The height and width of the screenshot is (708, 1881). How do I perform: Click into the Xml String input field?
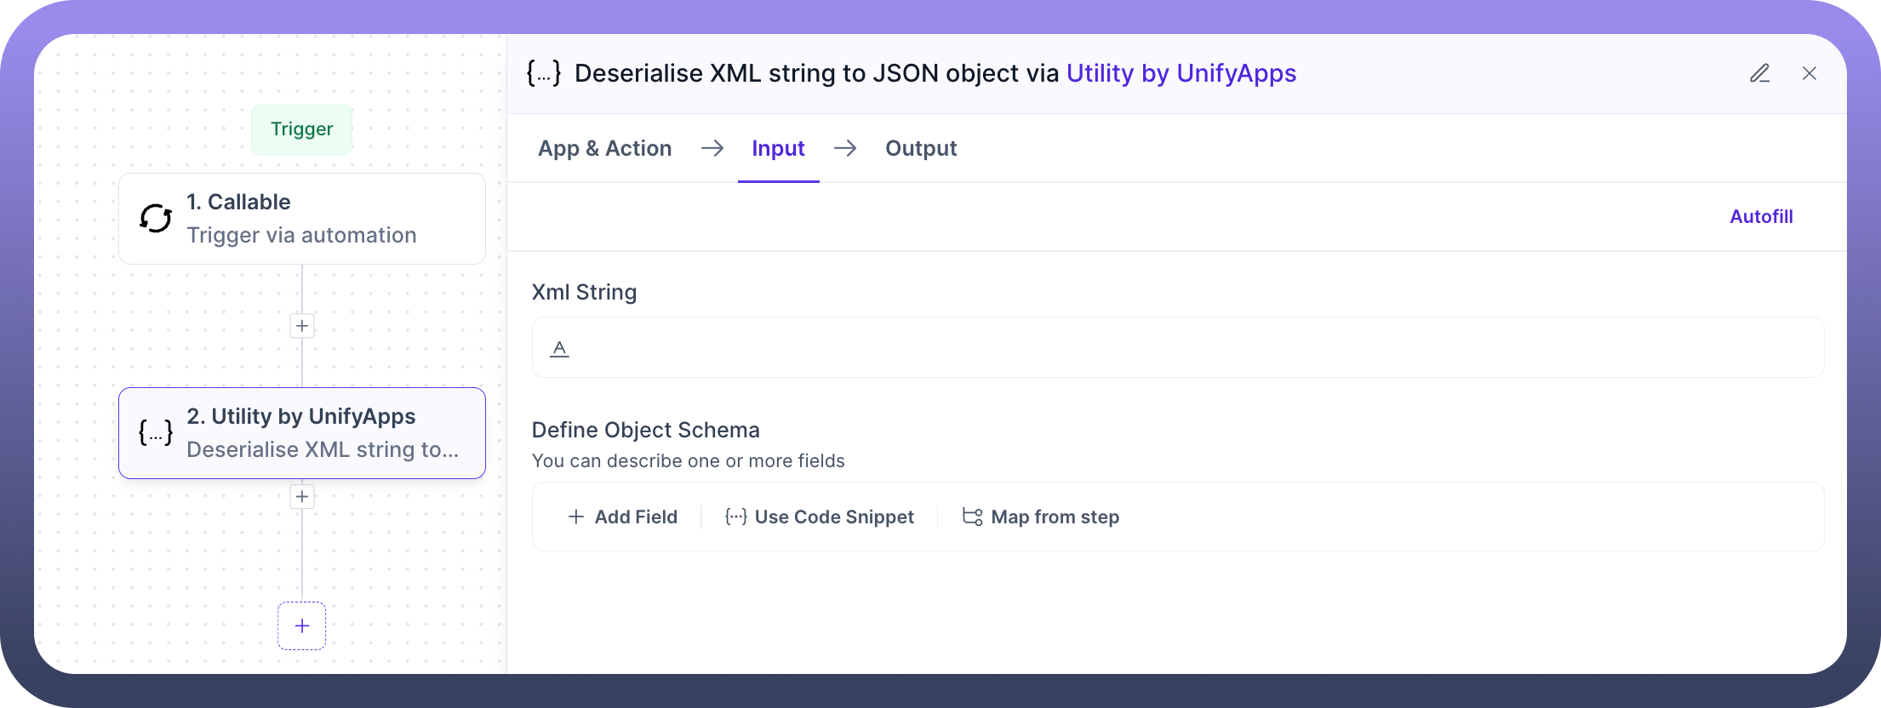point(1192,348)
